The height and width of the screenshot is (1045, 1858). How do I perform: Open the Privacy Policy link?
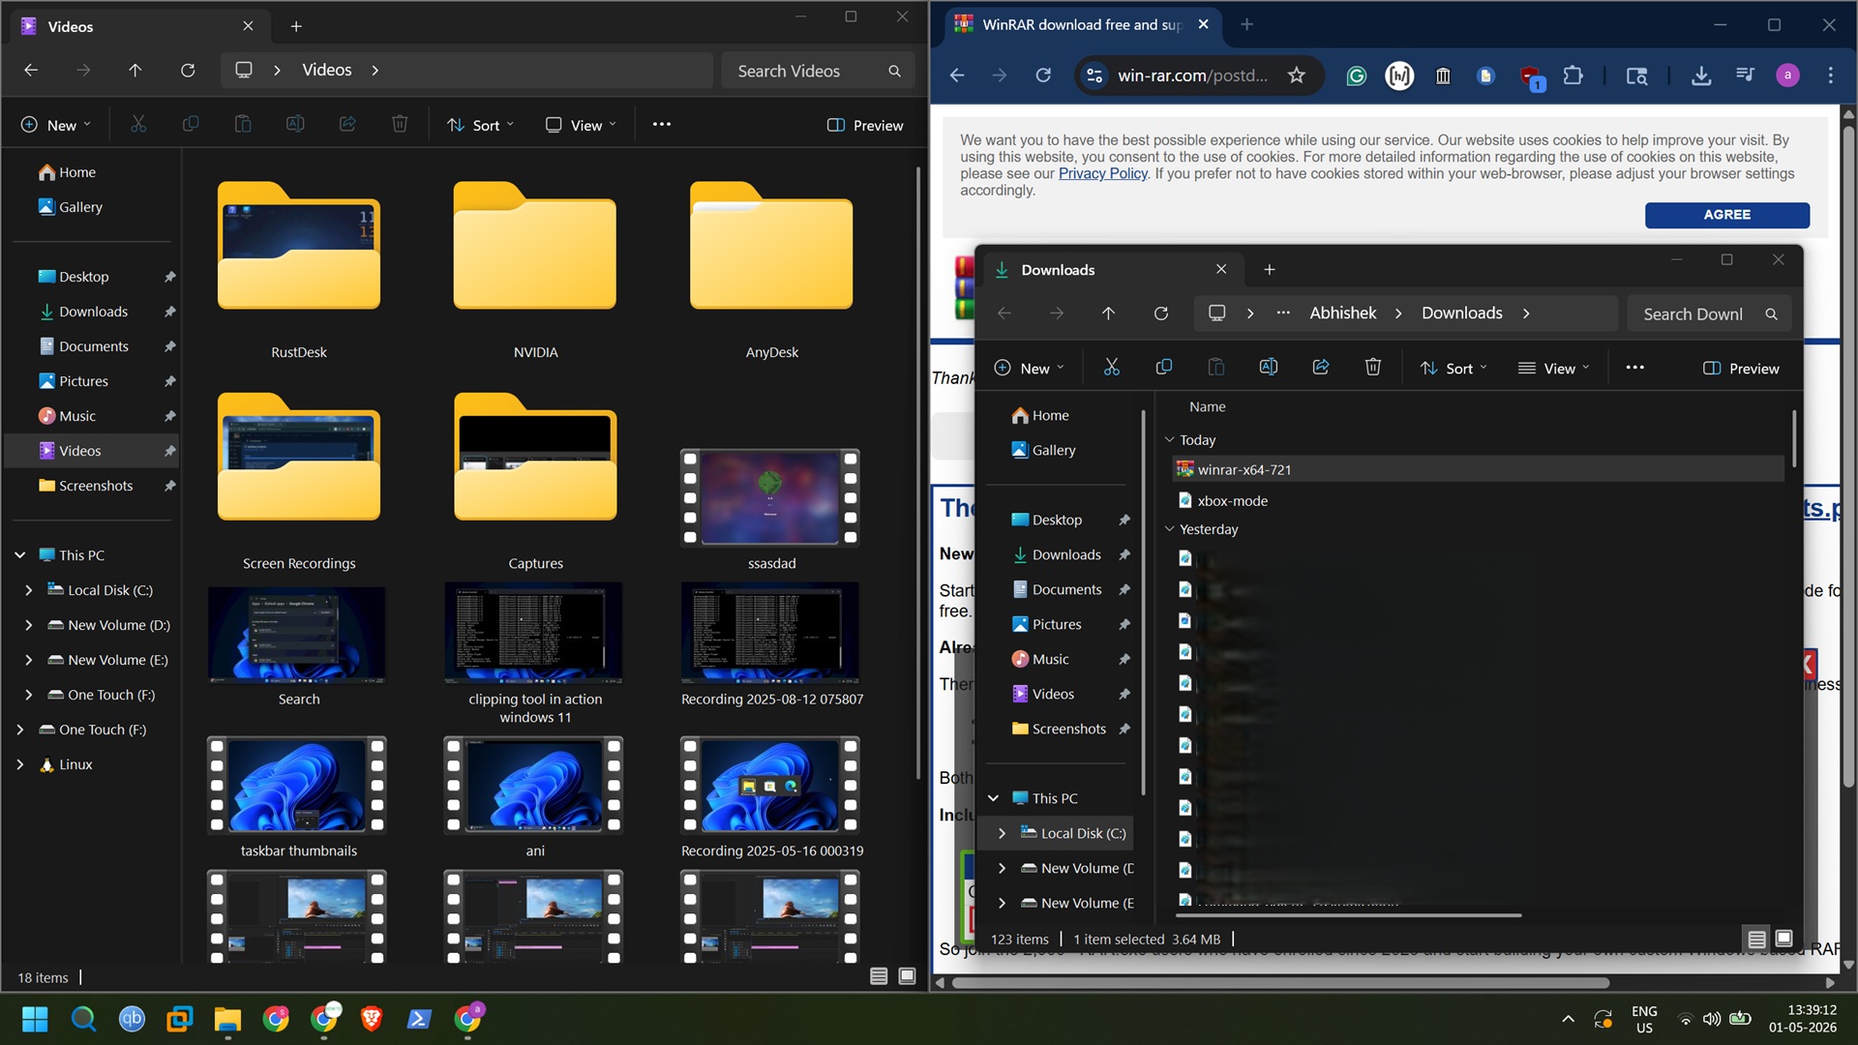coord(1102,174)
